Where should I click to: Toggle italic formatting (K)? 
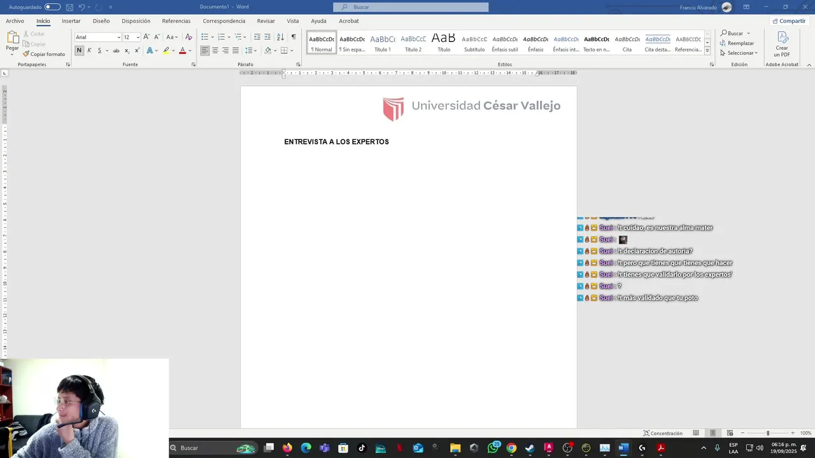pyautogui.click(x=89, y=50)
